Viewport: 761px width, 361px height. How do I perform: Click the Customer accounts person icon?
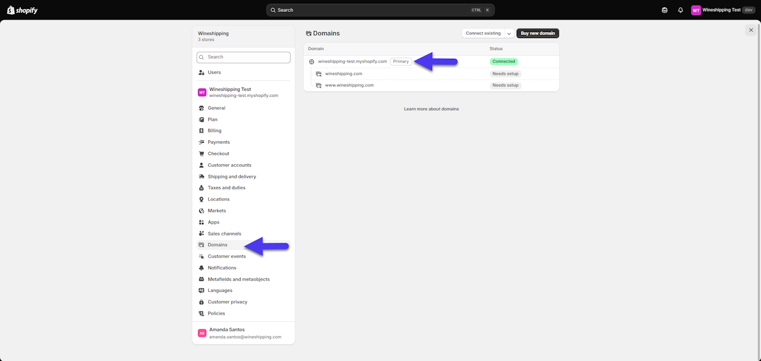(x=202, y=165)
